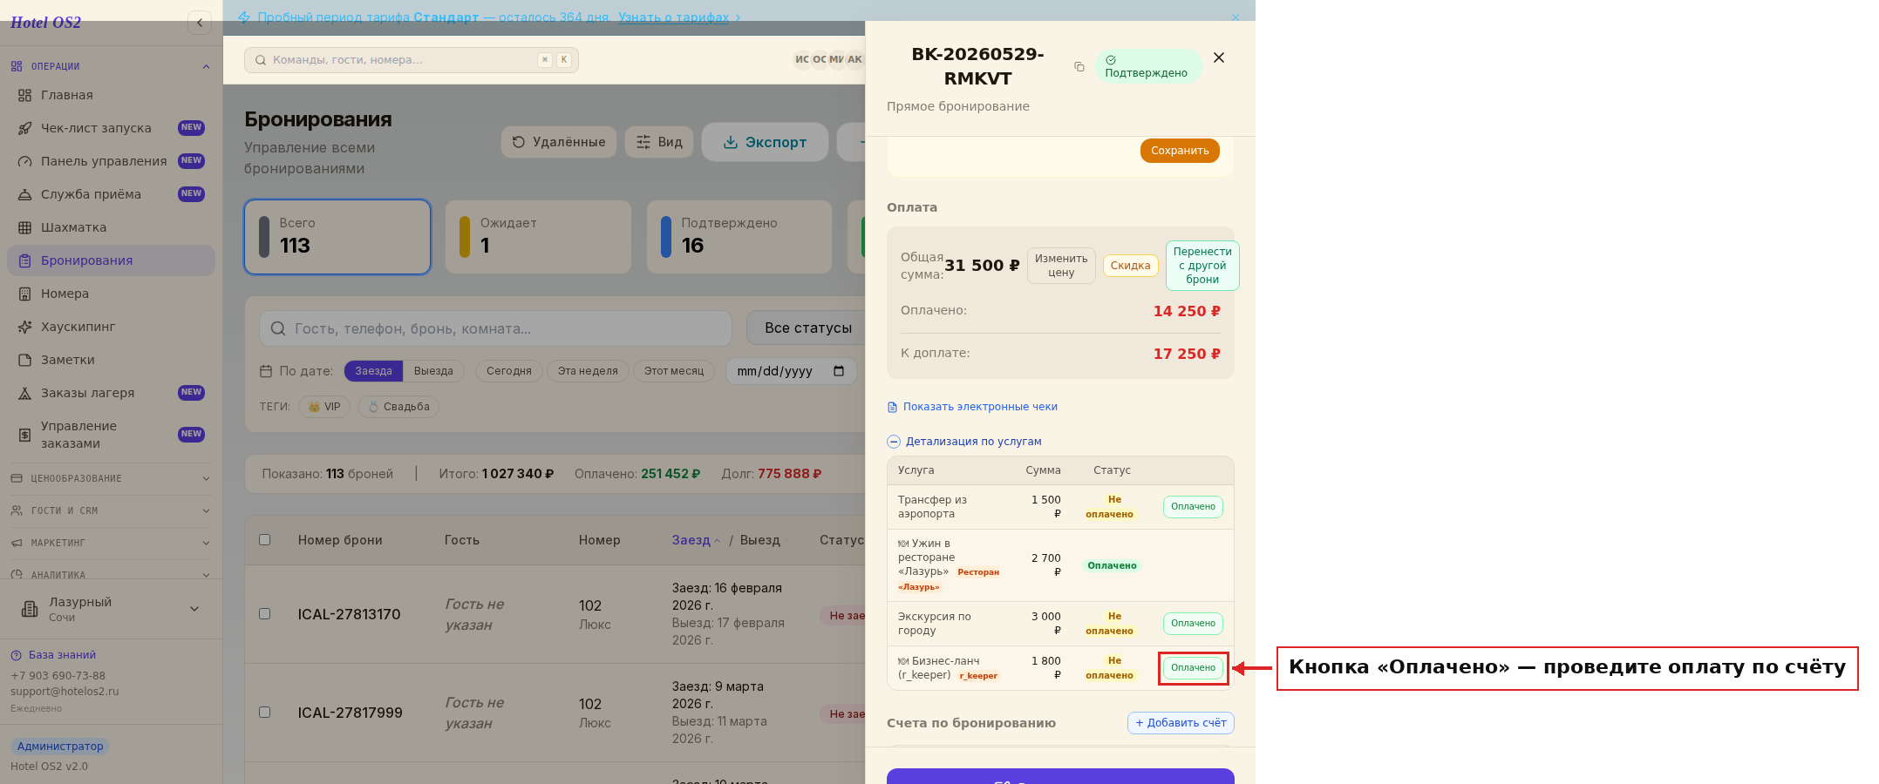Collapse the ОПЕРАЦИИ section
Viewport: 1879px width, 784px height.
(x=111, y=66)
